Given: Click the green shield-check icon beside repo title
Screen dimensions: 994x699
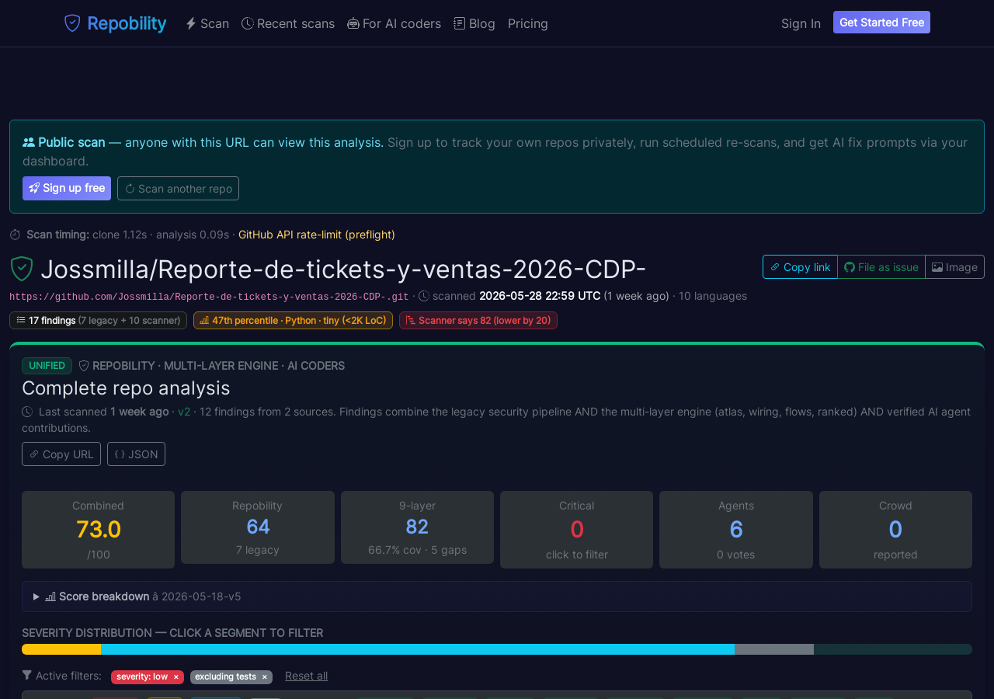Looking at the screenshot, I should coord(22,269).
